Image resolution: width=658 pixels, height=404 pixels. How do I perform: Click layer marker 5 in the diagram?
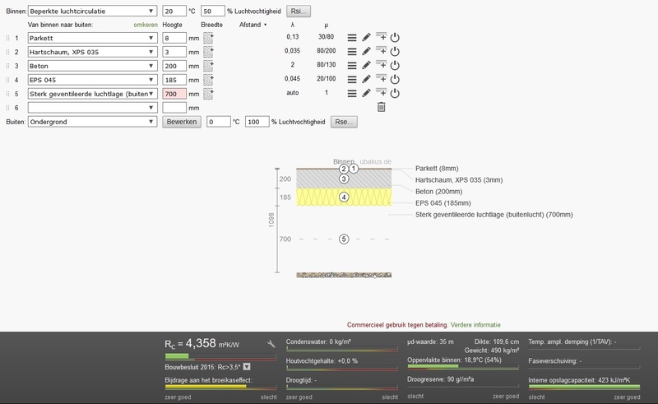(x=344, y=239)
